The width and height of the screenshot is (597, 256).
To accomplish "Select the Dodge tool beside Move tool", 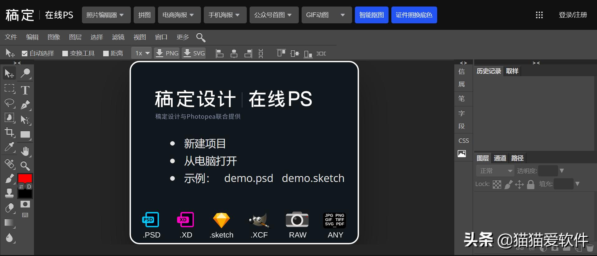I will (x=25, y=73).
